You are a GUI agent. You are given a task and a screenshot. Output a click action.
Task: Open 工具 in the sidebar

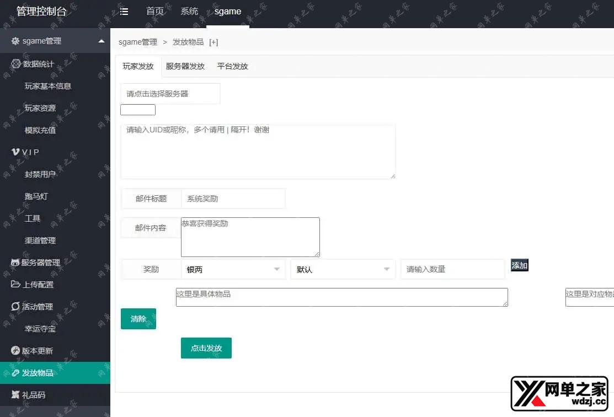click(x=32, y=218)
